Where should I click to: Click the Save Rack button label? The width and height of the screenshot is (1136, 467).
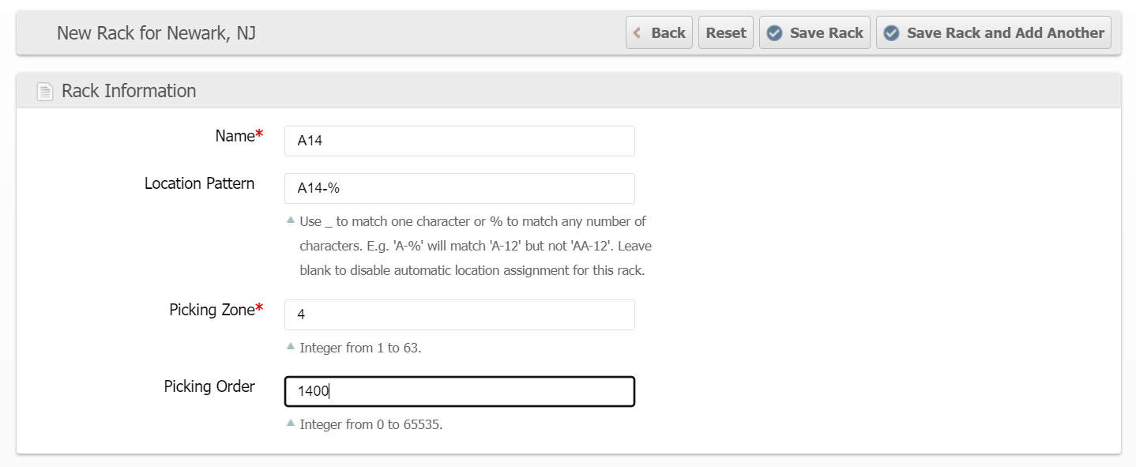(x=826, y=32)
